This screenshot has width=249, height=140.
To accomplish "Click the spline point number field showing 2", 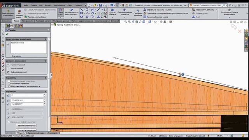I will [x=27, y=95].
